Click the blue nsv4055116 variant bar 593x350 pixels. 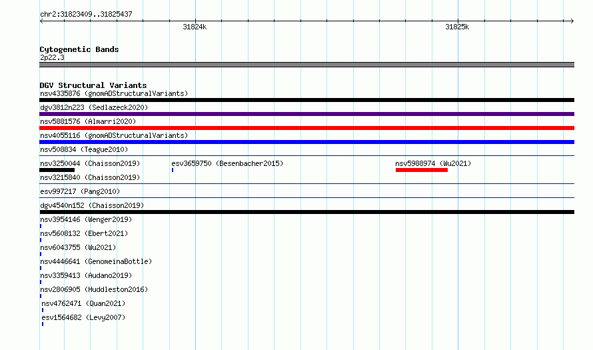[306, 142]
